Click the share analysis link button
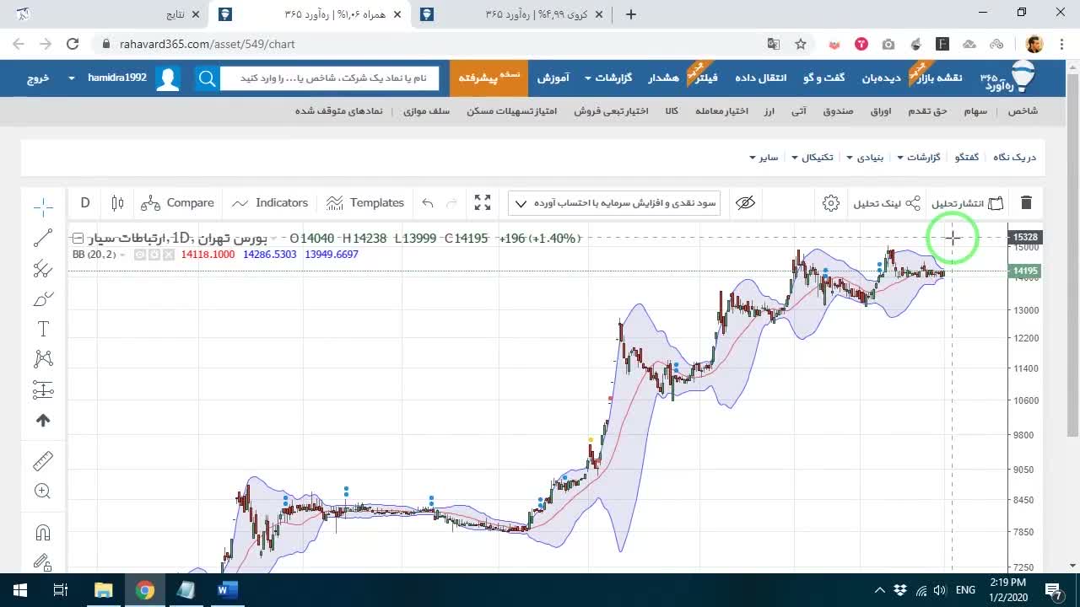Screen dimensions: 1080x607 887,203
